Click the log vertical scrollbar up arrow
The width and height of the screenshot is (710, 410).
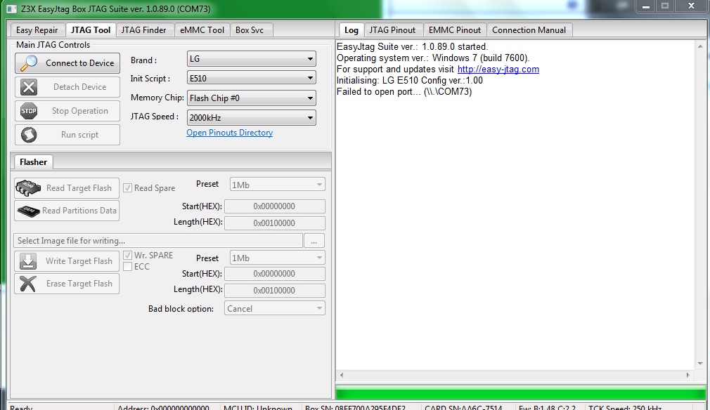coord(700,46)
